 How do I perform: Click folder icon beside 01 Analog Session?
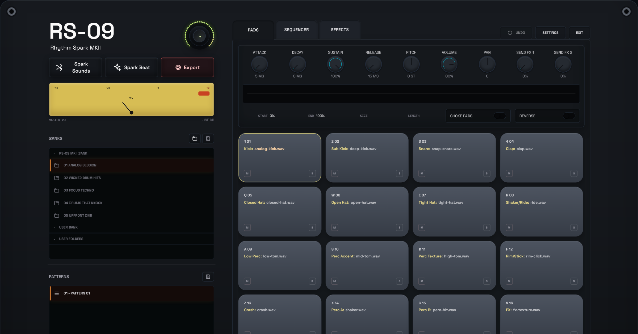click(57, 165)
